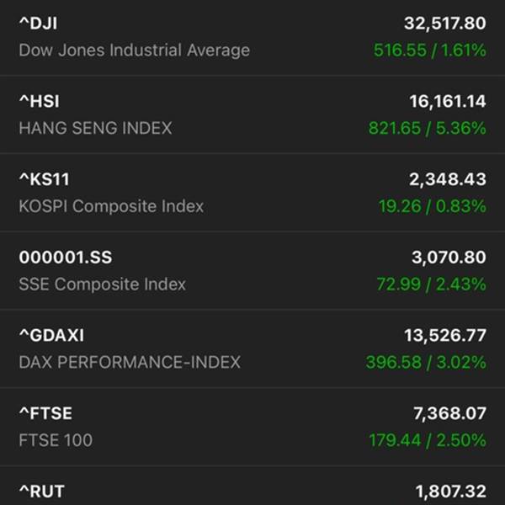
Task: Click Hang Seng change 821.65 / 5.36%
Action: click(x=427, y=129)
